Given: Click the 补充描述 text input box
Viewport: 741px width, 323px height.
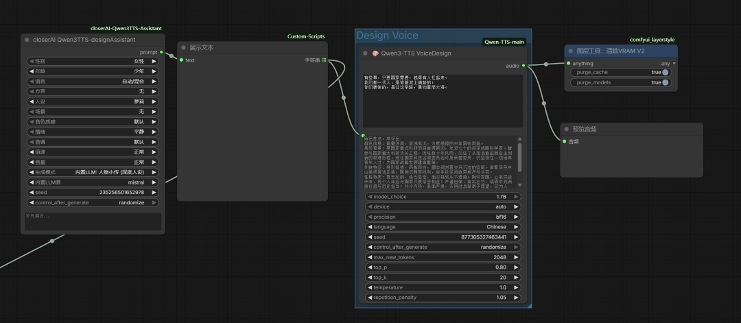Looking at the screenshot, I should tap(93, 221).
